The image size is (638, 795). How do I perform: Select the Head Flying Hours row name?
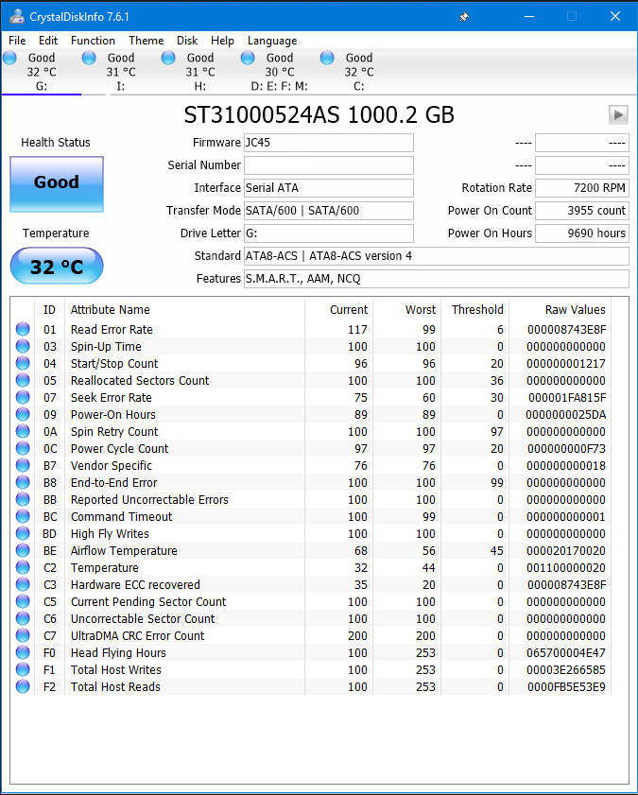point(118,652)
